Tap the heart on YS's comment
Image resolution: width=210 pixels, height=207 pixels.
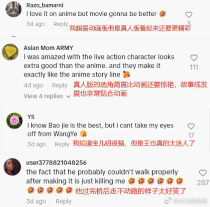pyautogui.click(x=191, y=126)
